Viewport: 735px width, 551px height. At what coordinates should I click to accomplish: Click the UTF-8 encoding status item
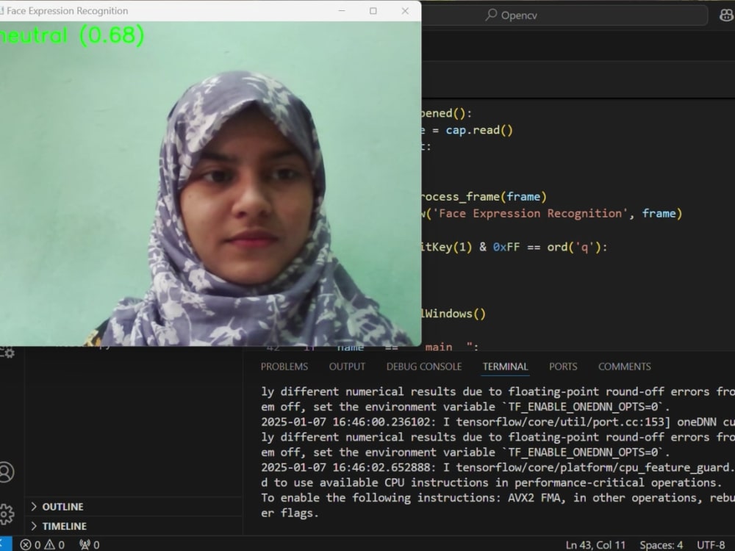click(x=711, y=545)
